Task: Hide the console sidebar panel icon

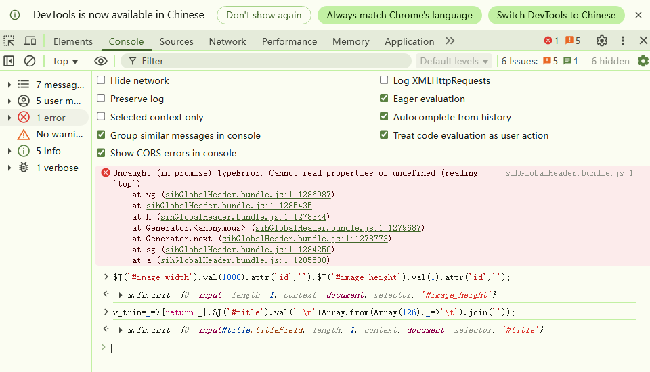Action: (9, 61)
